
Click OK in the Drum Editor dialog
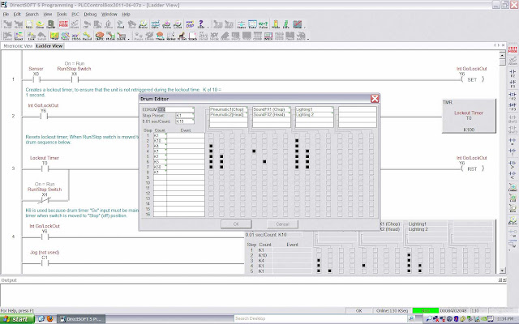pos(236,224)
